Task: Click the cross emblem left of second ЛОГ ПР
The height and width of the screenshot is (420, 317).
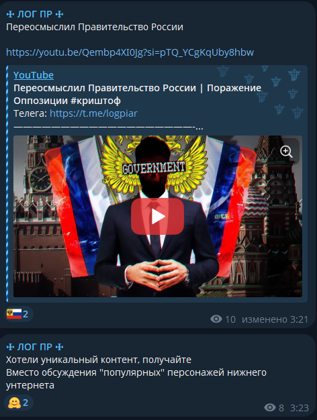Action: (x=10, y=347)
